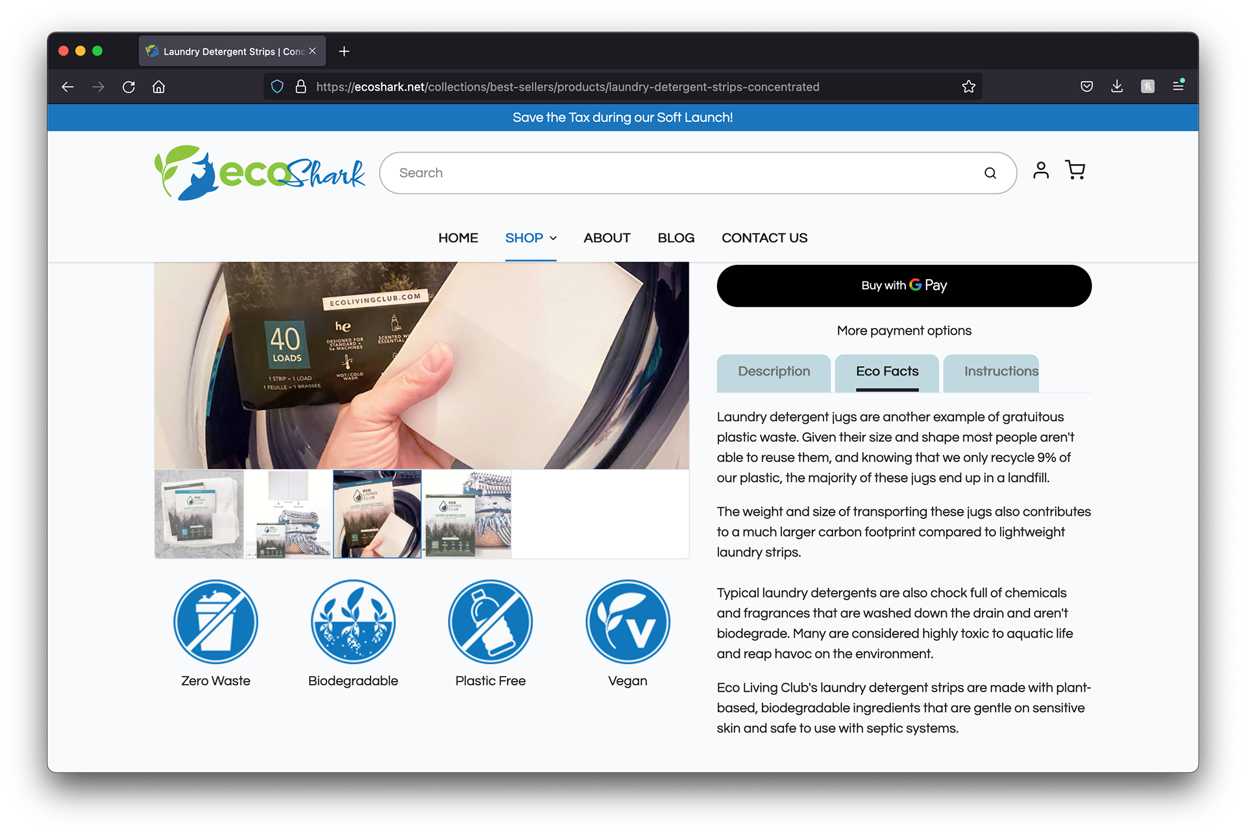Click the tracking protection shield icon
The width and height of the screenshot is (1246, 835).
tap(277, 87)
